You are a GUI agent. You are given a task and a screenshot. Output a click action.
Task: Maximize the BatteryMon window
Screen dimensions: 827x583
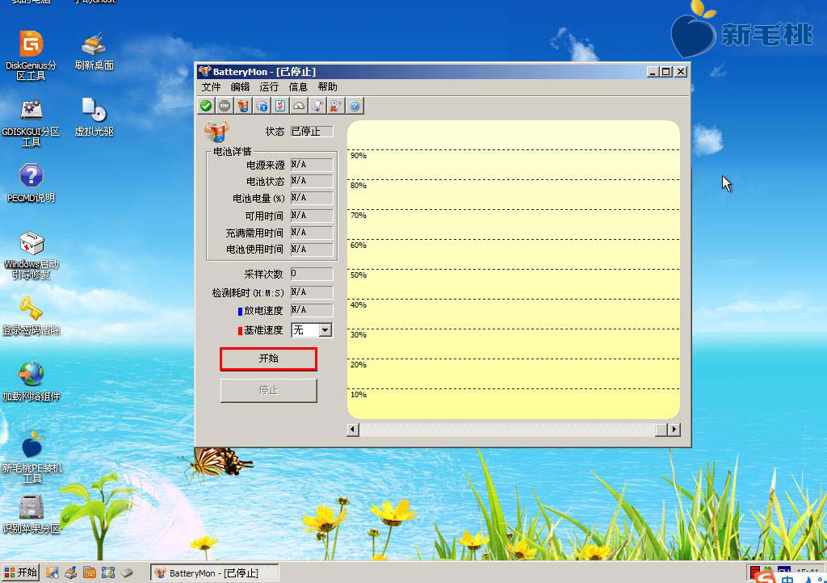[666, 72]
